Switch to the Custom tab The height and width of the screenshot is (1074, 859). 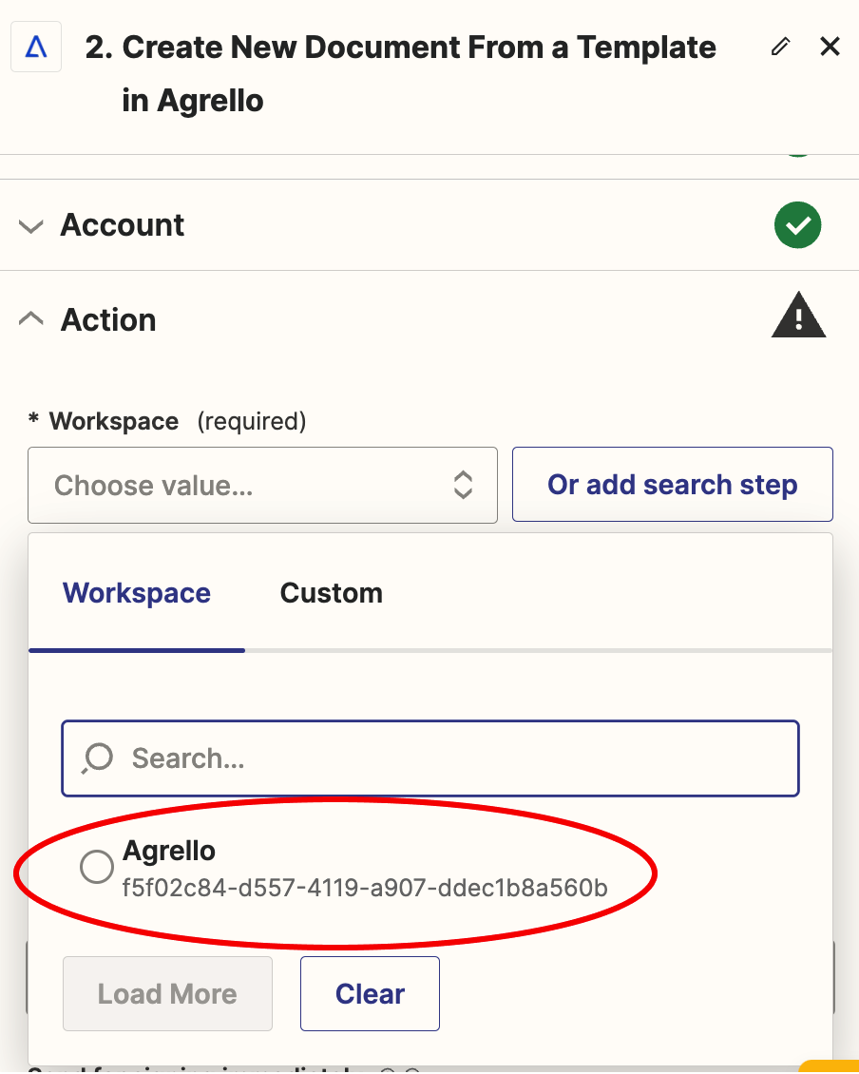pos(331,593)
